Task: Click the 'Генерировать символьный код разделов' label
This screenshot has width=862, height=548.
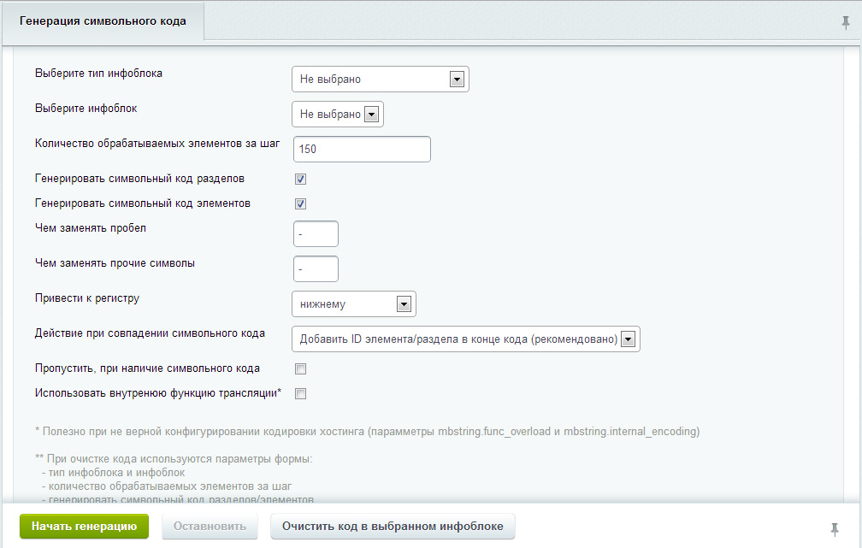Action: click(x=140, y=180)
